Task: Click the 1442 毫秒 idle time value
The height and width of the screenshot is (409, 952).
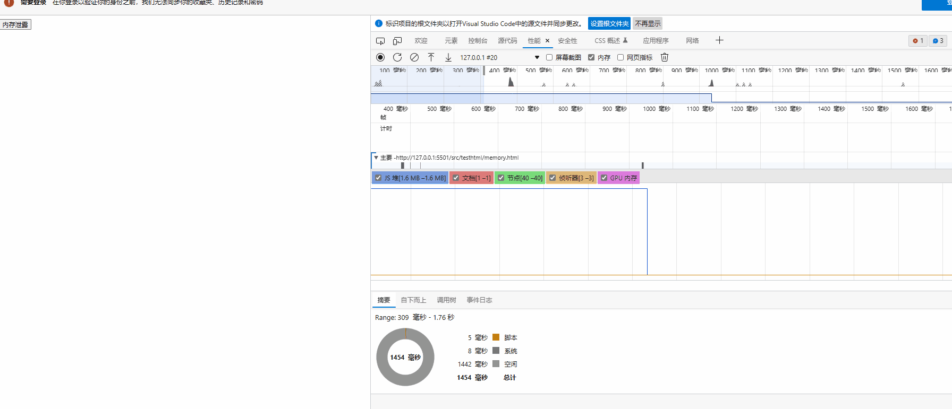Action: click(473, 364)
